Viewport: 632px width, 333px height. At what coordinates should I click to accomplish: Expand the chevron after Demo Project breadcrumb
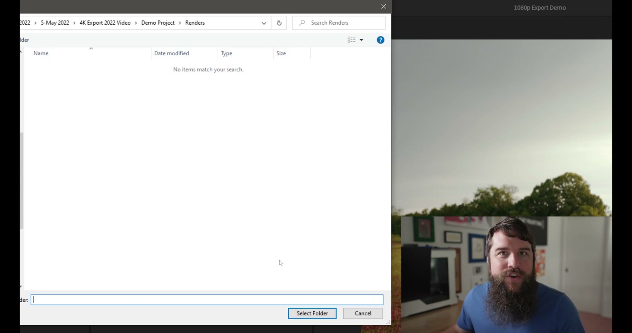pyautogui.click(x=180, y=23)
